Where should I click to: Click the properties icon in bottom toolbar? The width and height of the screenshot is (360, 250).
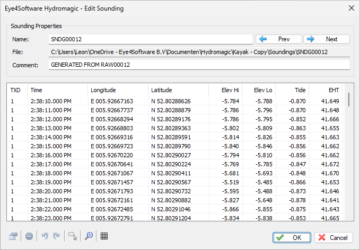pyautogui.click(x=14, y=236)
